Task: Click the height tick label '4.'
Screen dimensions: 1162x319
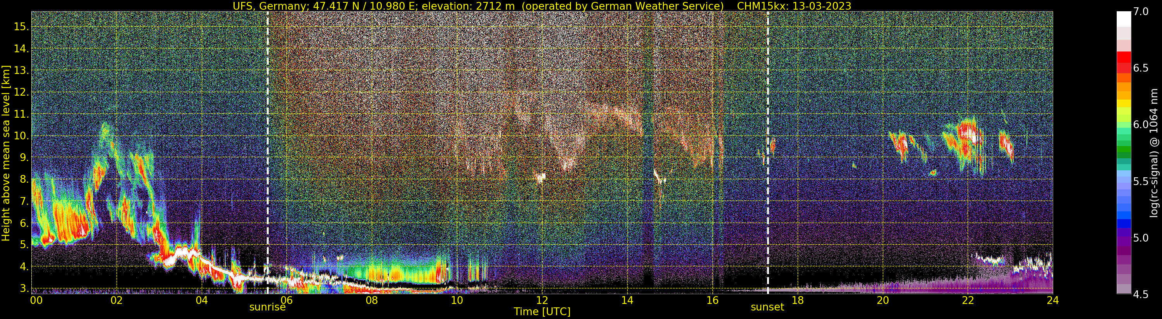Action: pyautogui.click(x=24, y=267)
